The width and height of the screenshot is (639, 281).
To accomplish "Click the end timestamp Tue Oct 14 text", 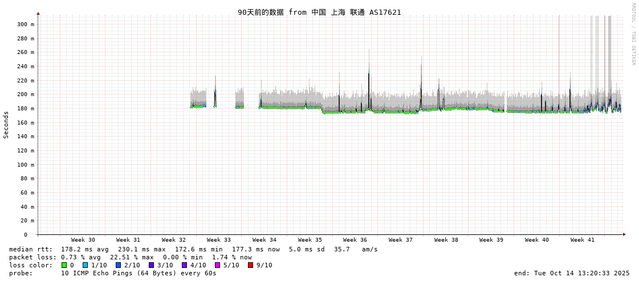I will (572, 273).
